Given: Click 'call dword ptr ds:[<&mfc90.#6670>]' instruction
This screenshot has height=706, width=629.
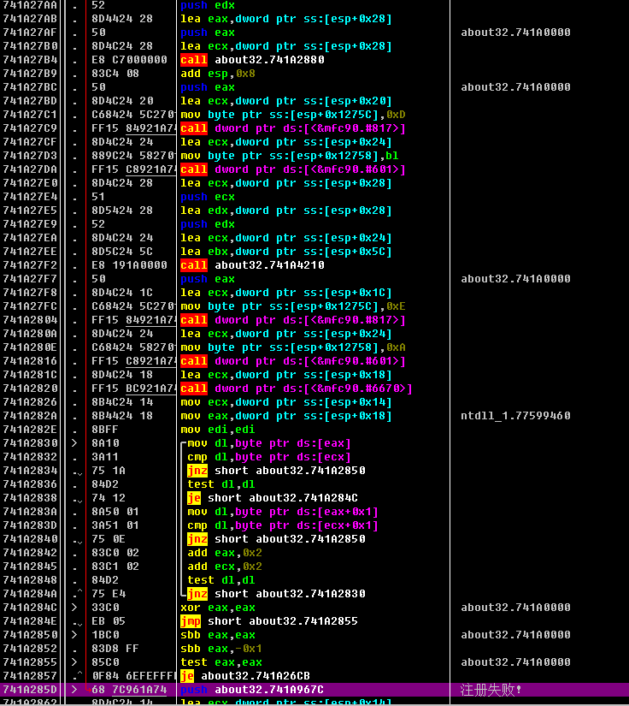Looking at the screenshot, I should pos(297,389).
